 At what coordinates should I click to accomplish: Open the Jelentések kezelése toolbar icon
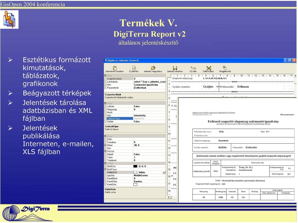(115, 68)
